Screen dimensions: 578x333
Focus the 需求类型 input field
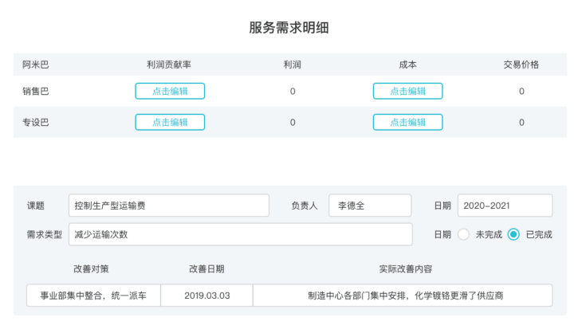point(240,234)
